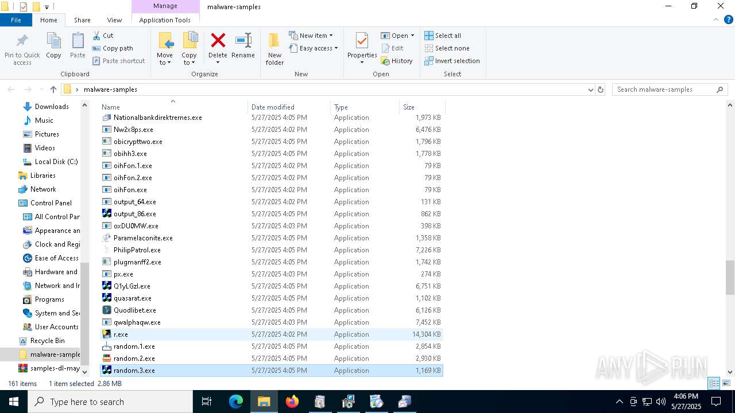Open the volume icon in system tray

(x=661, y=402)
